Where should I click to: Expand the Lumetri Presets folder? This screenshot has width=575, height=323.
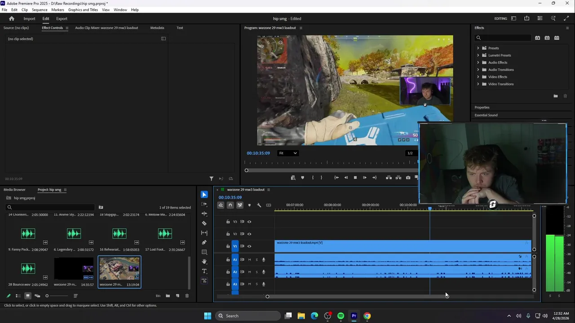(478, 55)
